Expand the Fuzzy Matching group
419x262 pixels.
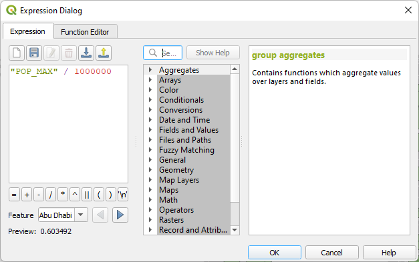click(x=150, y=150)
